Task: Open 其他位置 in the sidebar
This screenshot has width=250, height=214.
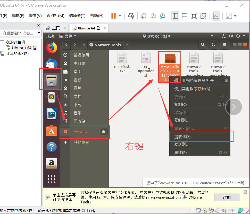Action: (x=85, y=142)
